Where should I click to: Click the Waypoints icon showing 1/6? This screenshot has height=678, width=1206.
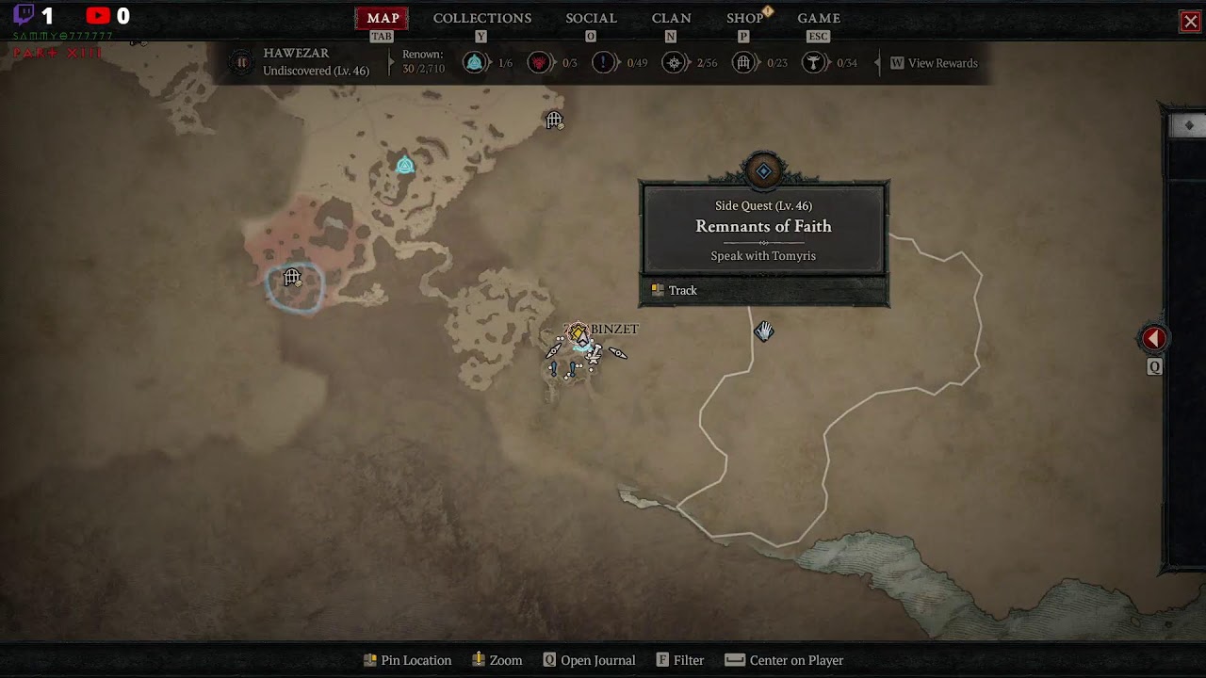pyautogui.click(x=475, y=63)
